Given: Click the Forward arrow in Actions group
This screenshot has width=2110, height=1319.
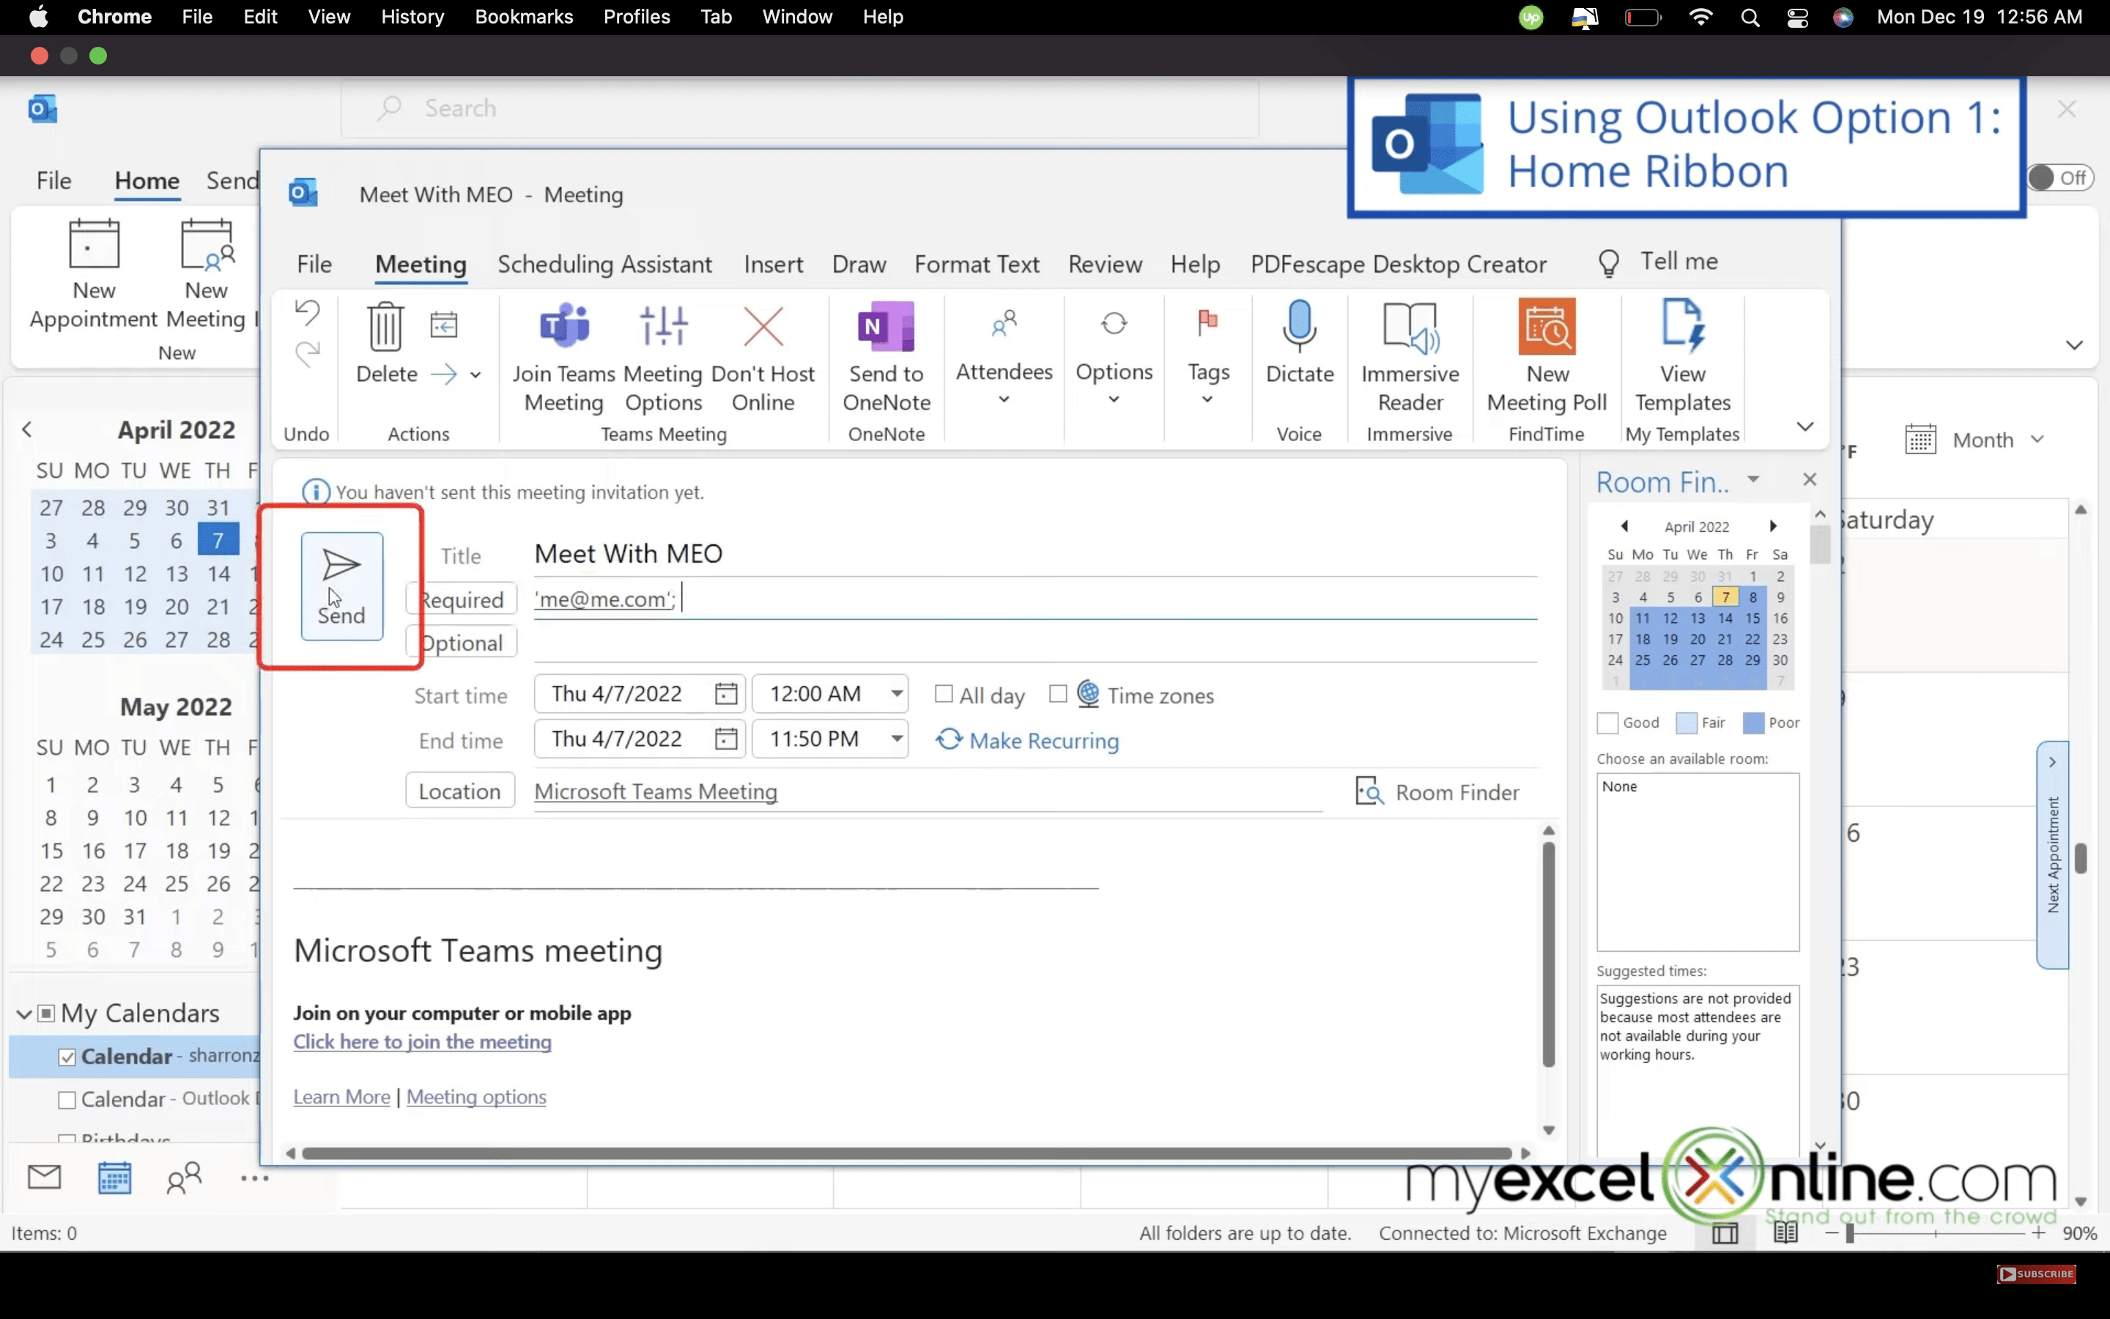Looking at the screenshot, I should click(x=444, y=374).
